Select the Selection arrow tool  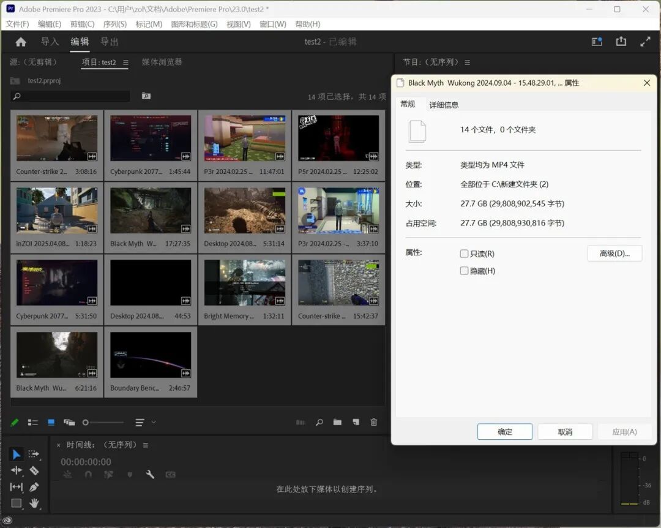click(17, 454)
